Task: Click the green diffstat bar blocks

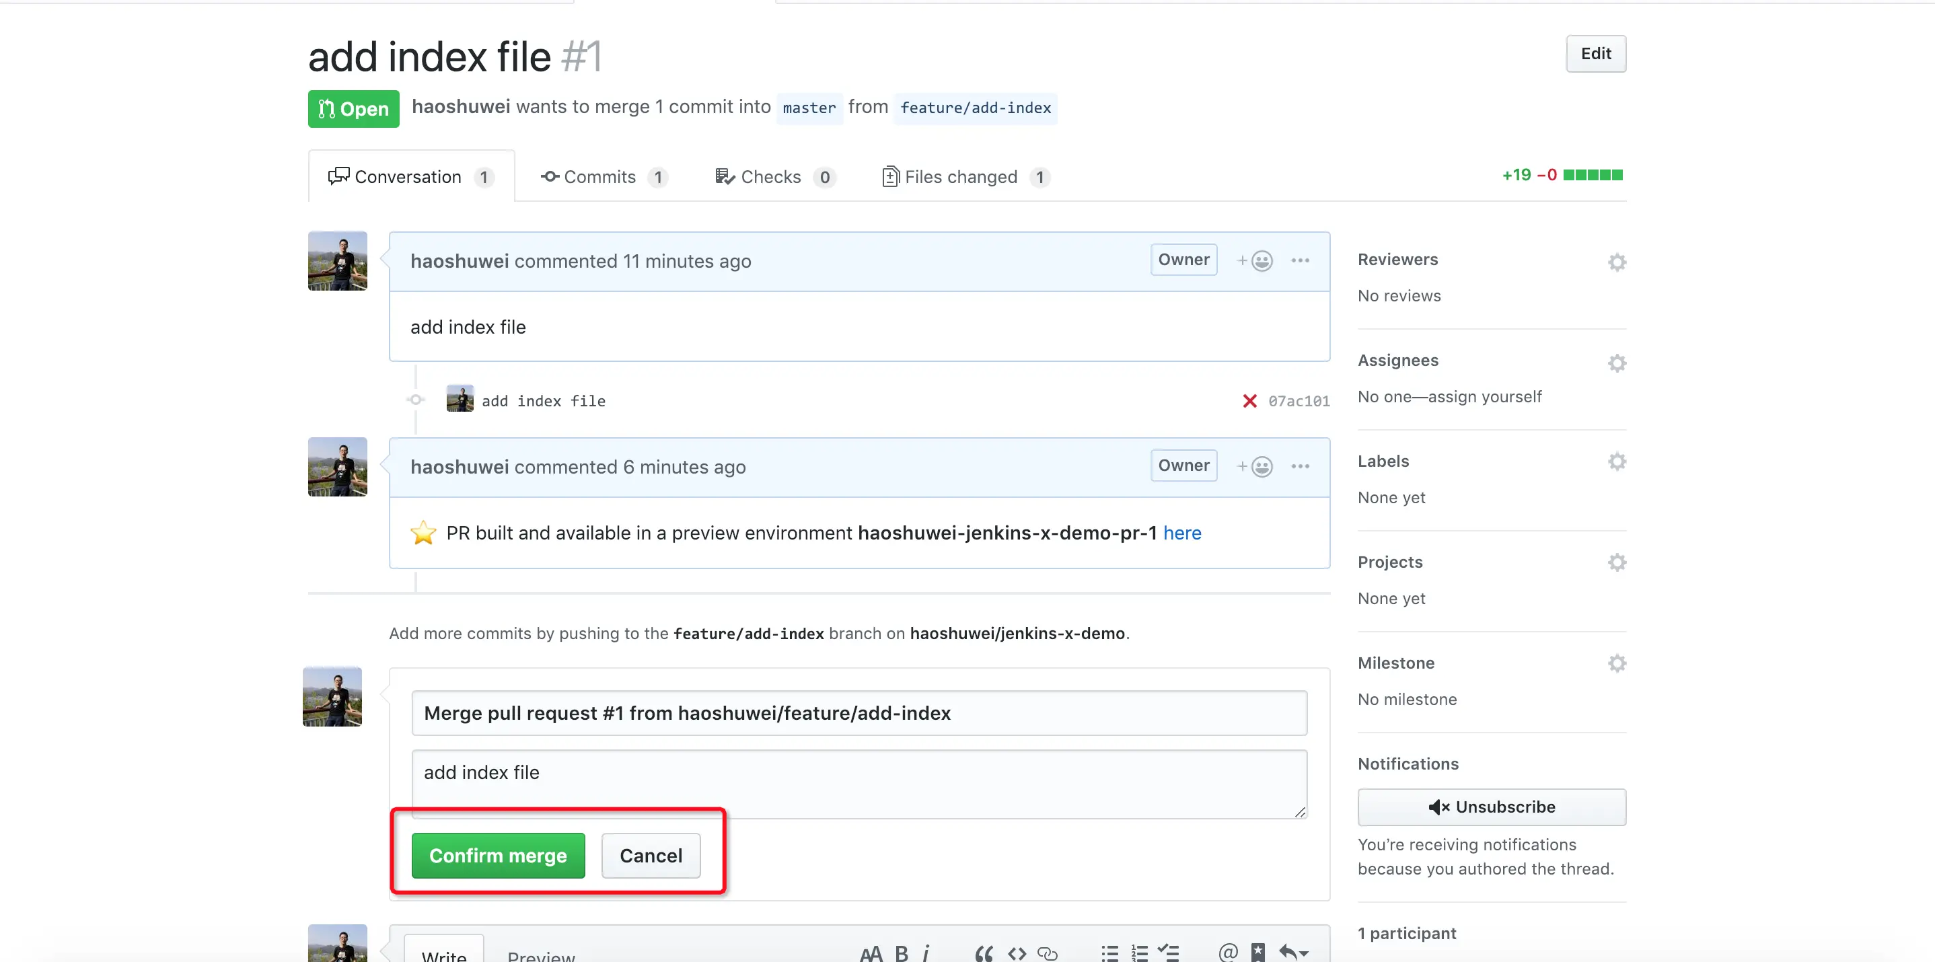Action: pyautogui.click(x=1593, y=175)
